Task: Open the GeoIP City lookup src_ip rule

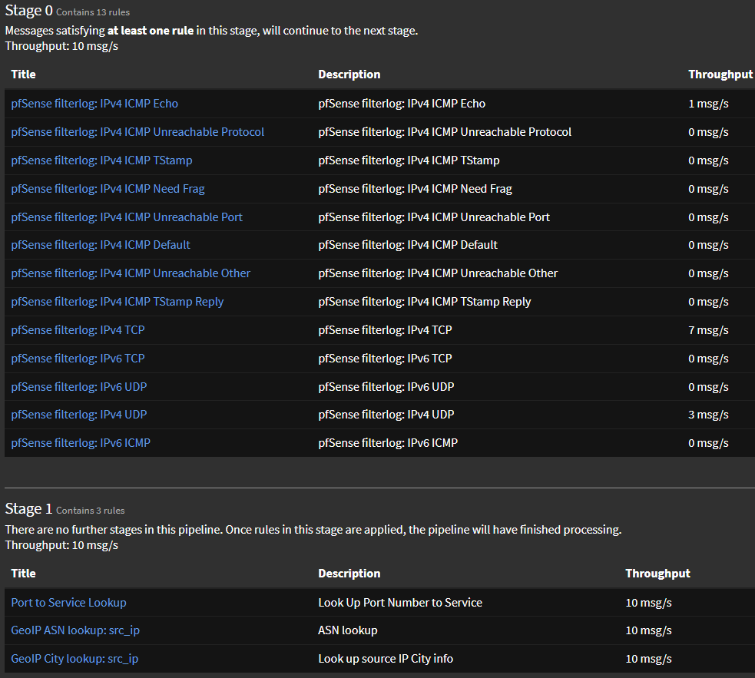Action: pyautogui.click(x=75, y=659)
